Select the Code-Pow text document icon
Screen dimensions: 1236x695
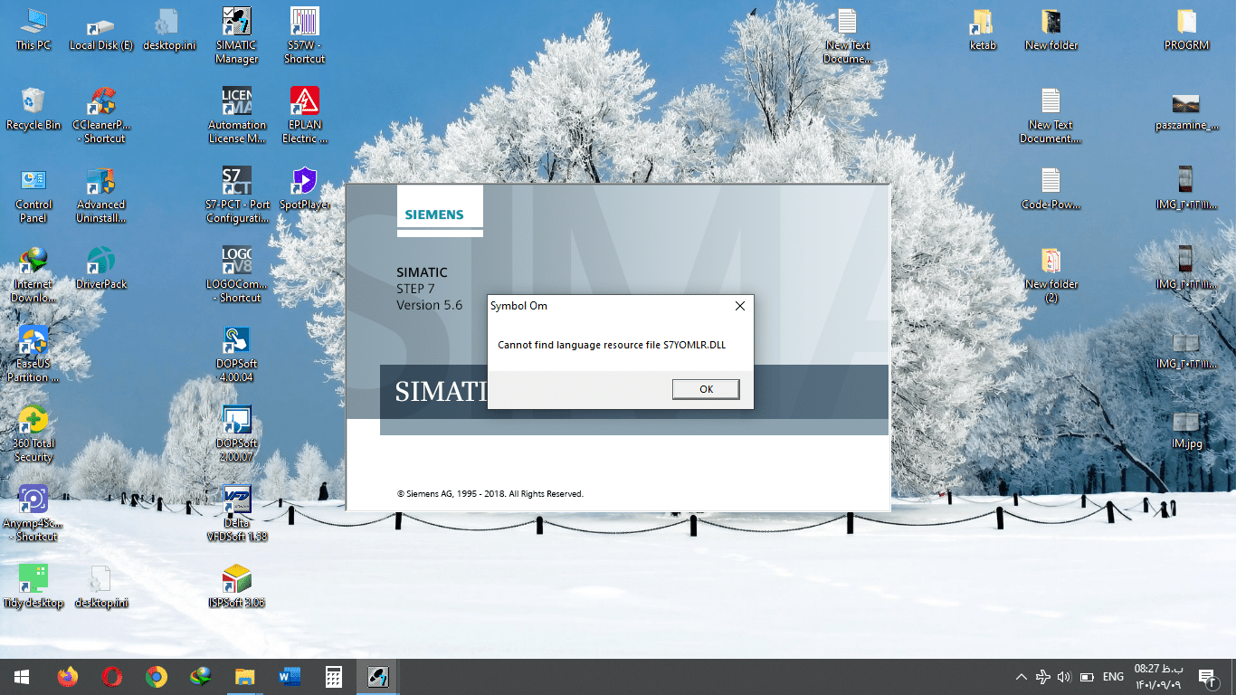click(1051, 188)
